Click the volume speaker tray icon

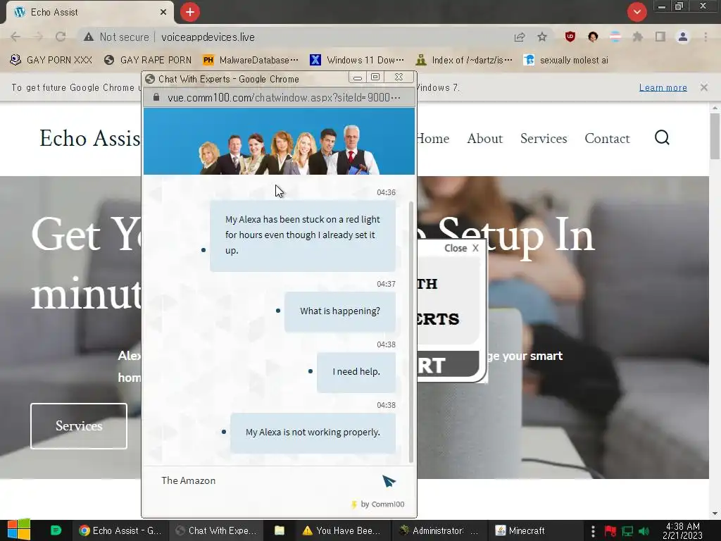644,531
